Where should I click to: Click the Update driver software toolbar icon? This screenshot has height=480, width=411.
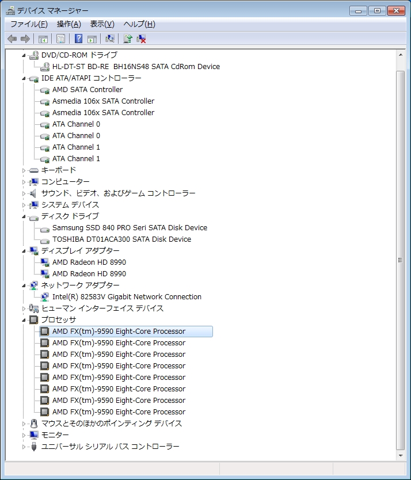tap(128, 39)
